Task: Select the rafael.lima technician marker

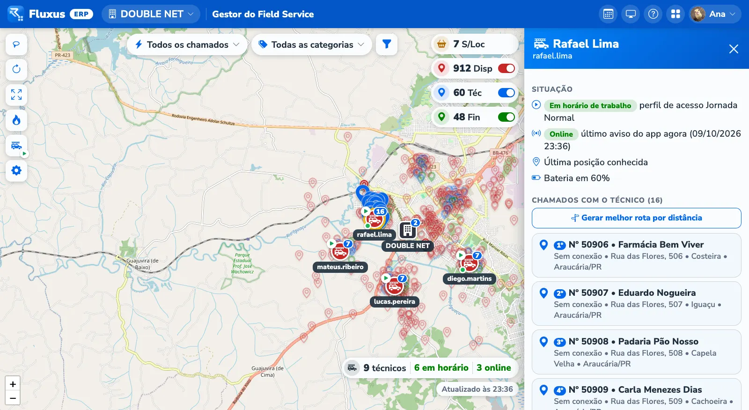Action: (374, 219)
